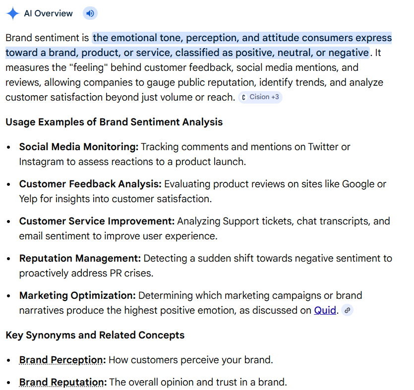Click the chain link icon after Quid
The width and height of the screenshot is (414, 390).
[x=348, y=311]
